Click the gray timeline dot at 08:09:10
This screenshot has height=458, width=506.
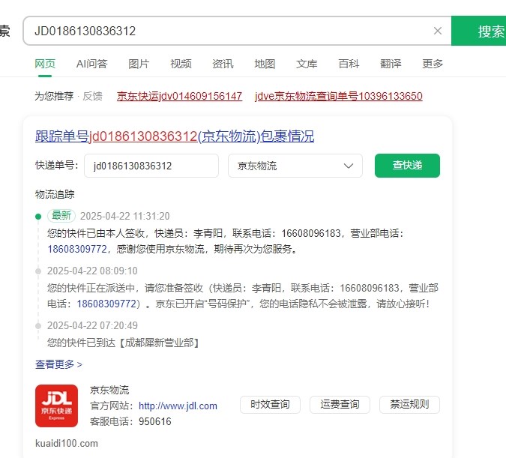tap(38, 271)
